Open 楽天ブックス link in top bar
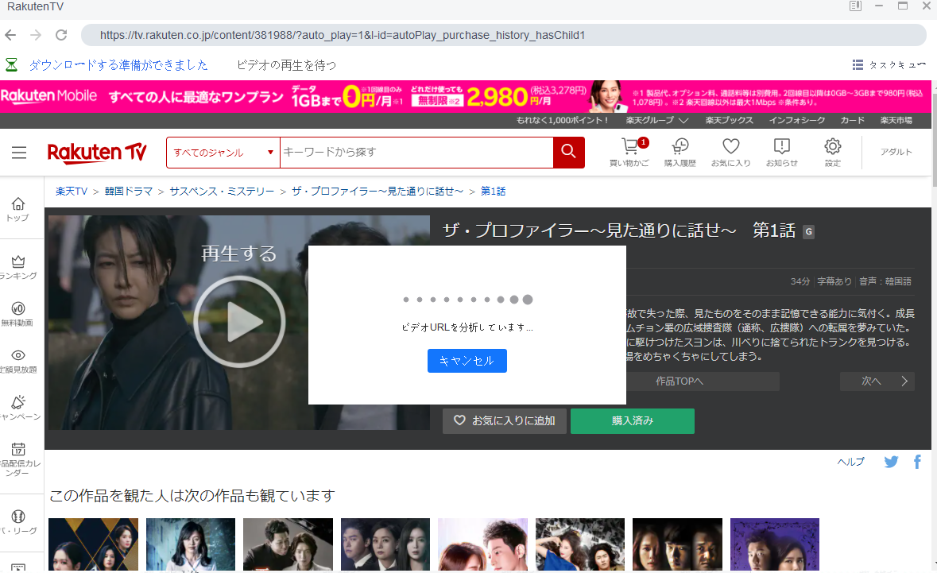The width and height of the screenshot is (937, 573). point(729,120)
